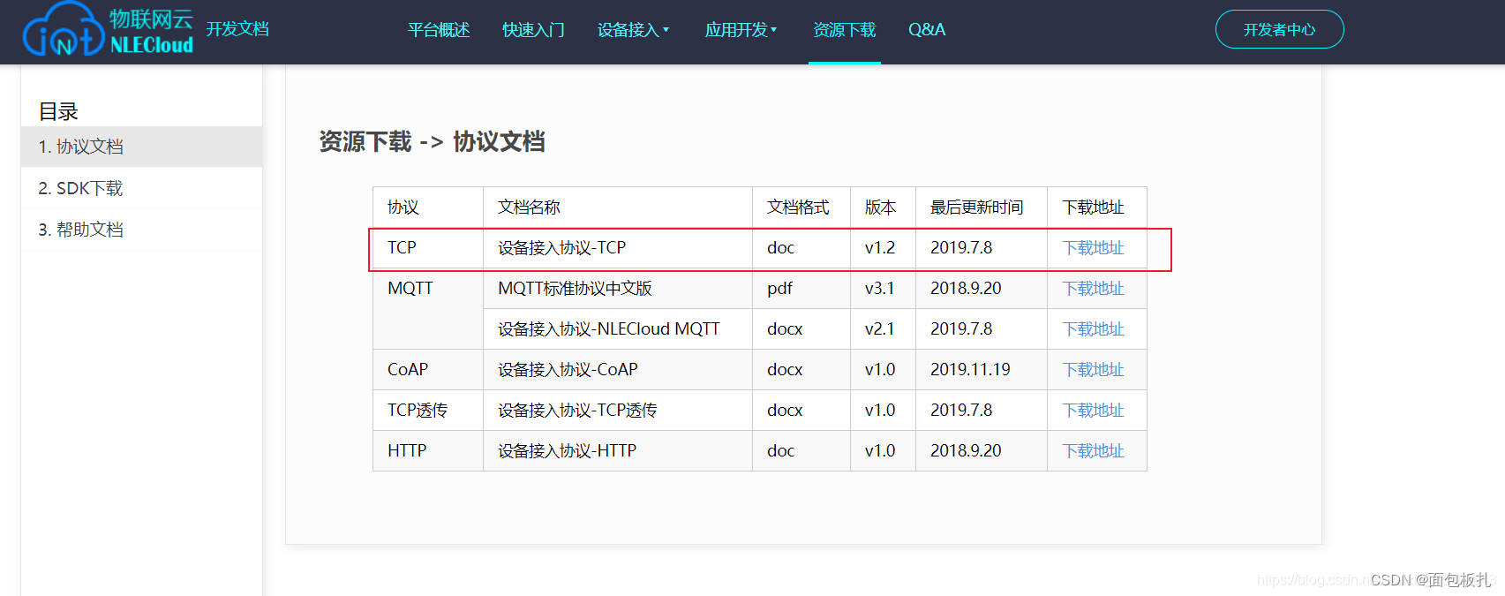Click the 开发者中心 button
Viewport: 1505px width, 596px height.
point(1279,29)
